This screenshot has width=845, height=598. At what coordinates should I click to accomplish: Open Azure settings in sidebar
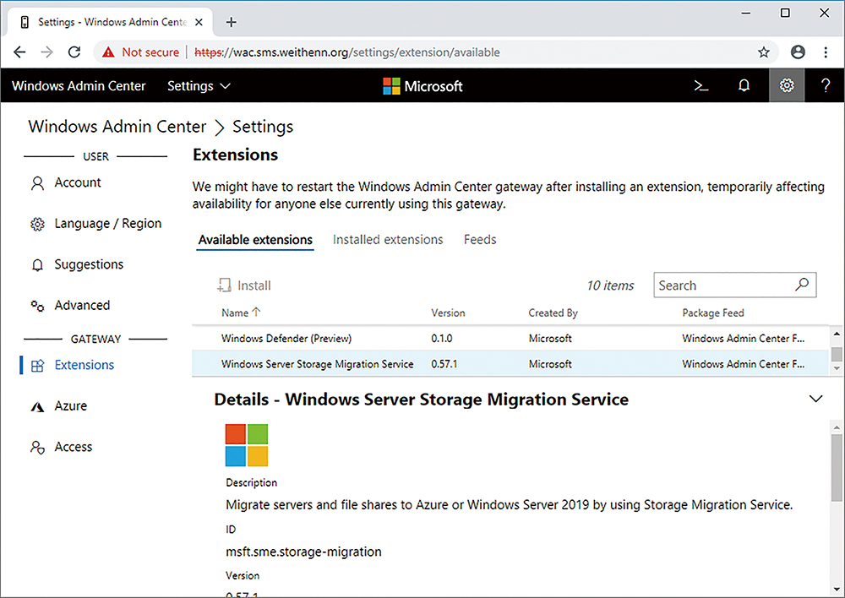coord(71,406)
